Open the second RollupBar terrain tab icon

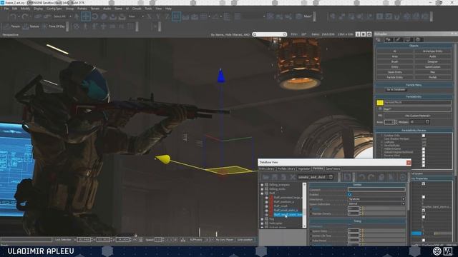(x=389, y=40)
